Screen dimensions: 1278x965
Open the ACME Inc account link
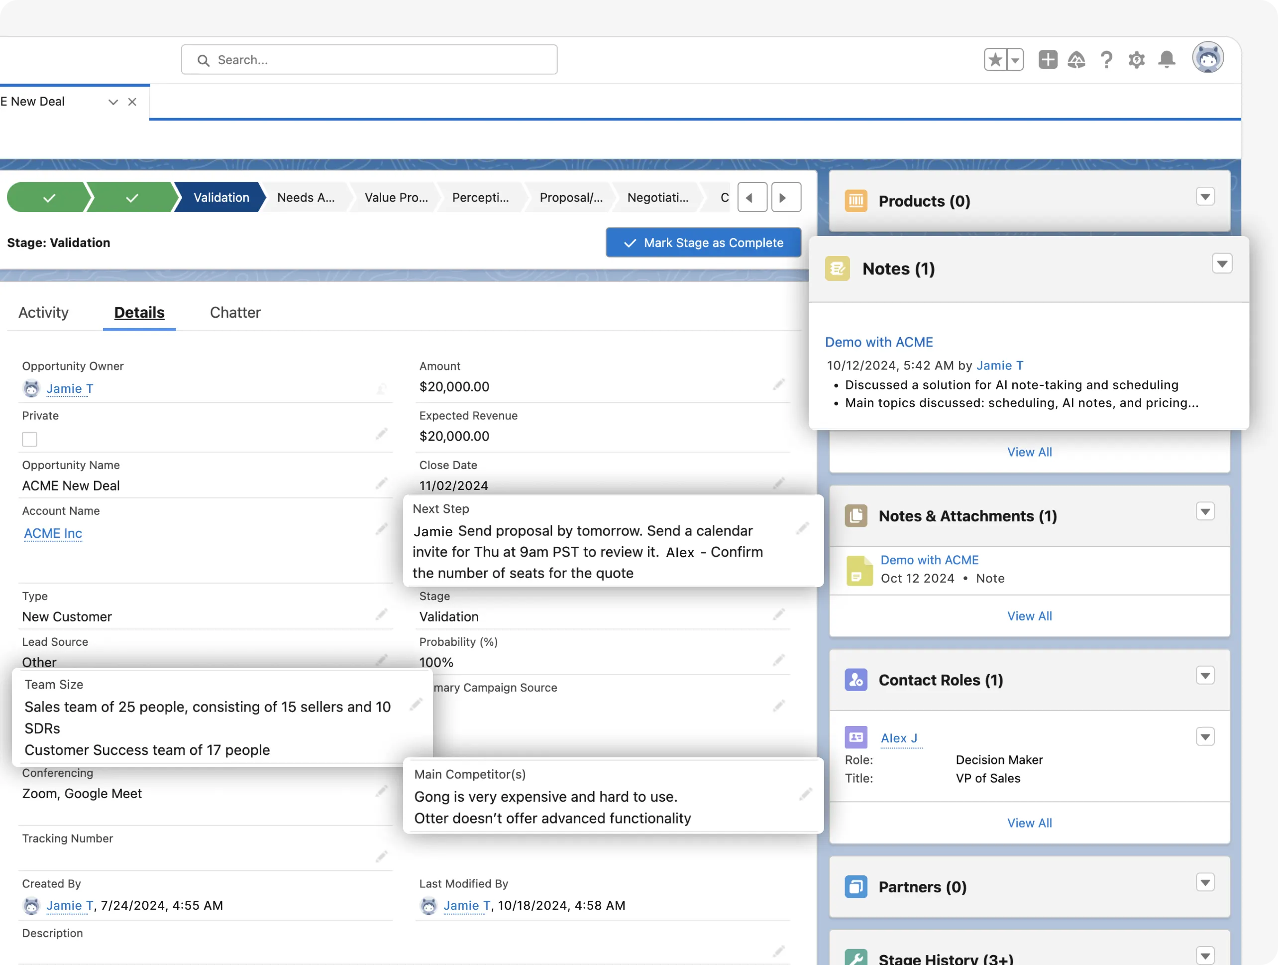[x=53, y=533]
